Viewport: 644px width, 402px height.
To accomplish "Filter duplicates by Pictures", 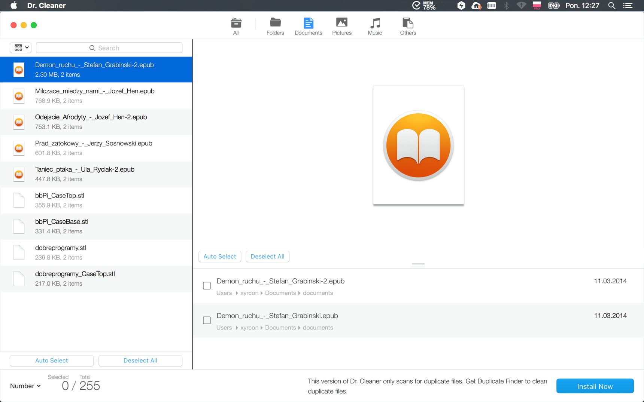I will (341, 26).
